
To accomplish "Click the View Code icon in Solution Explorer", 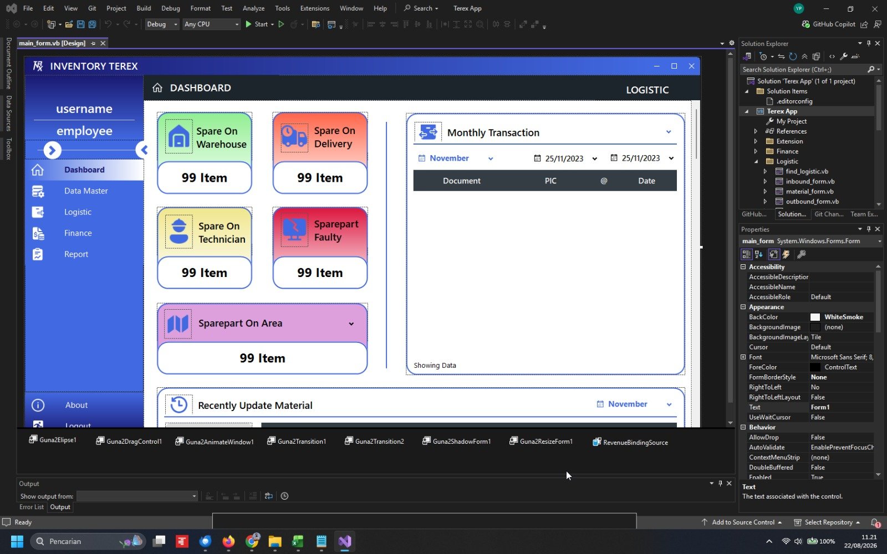I will [832, 57].
